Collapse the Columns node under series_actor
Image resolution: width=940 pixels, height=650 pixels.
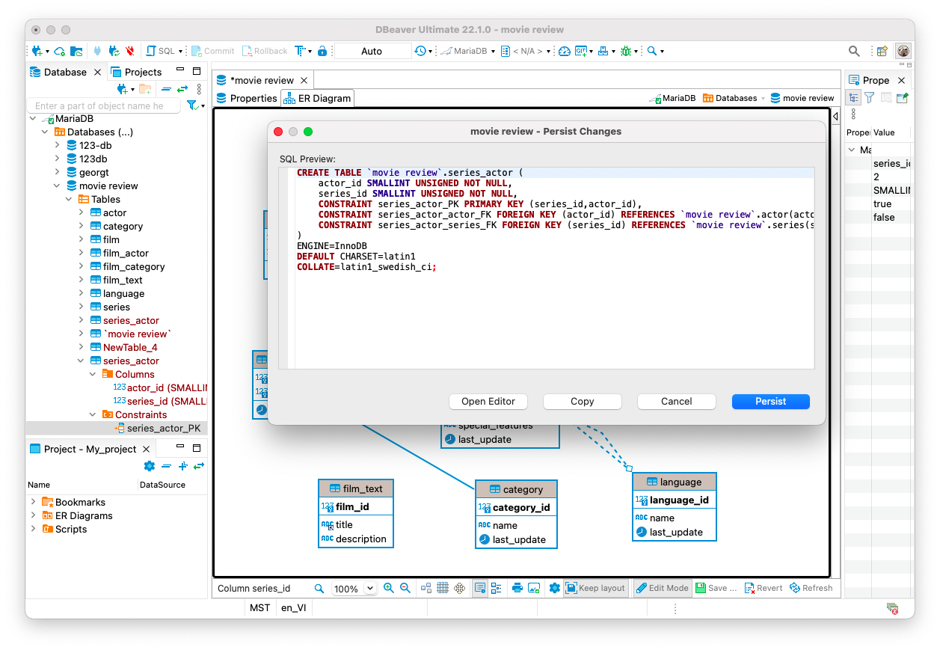tap(93, 374)
